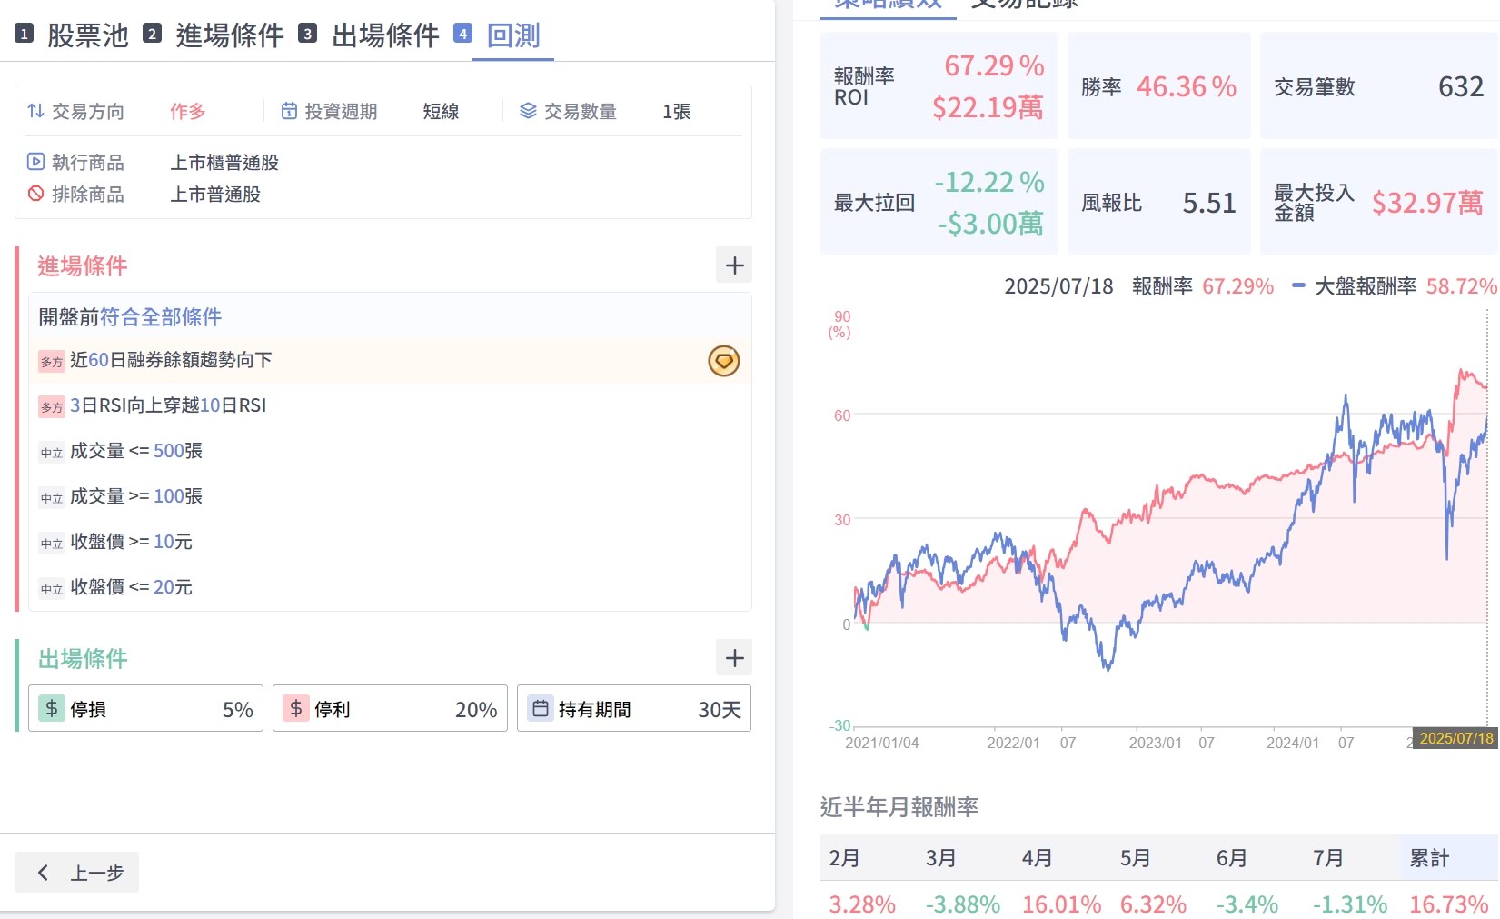1500x919 pixels.
Task: Click the calendar icon for 持有期間
Action: pos(541,709)
